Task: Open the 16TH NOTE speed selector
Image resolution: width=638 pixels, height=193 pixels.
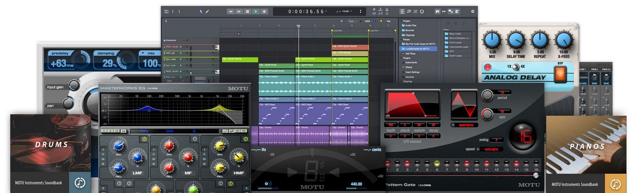Action: pos(490,149)
